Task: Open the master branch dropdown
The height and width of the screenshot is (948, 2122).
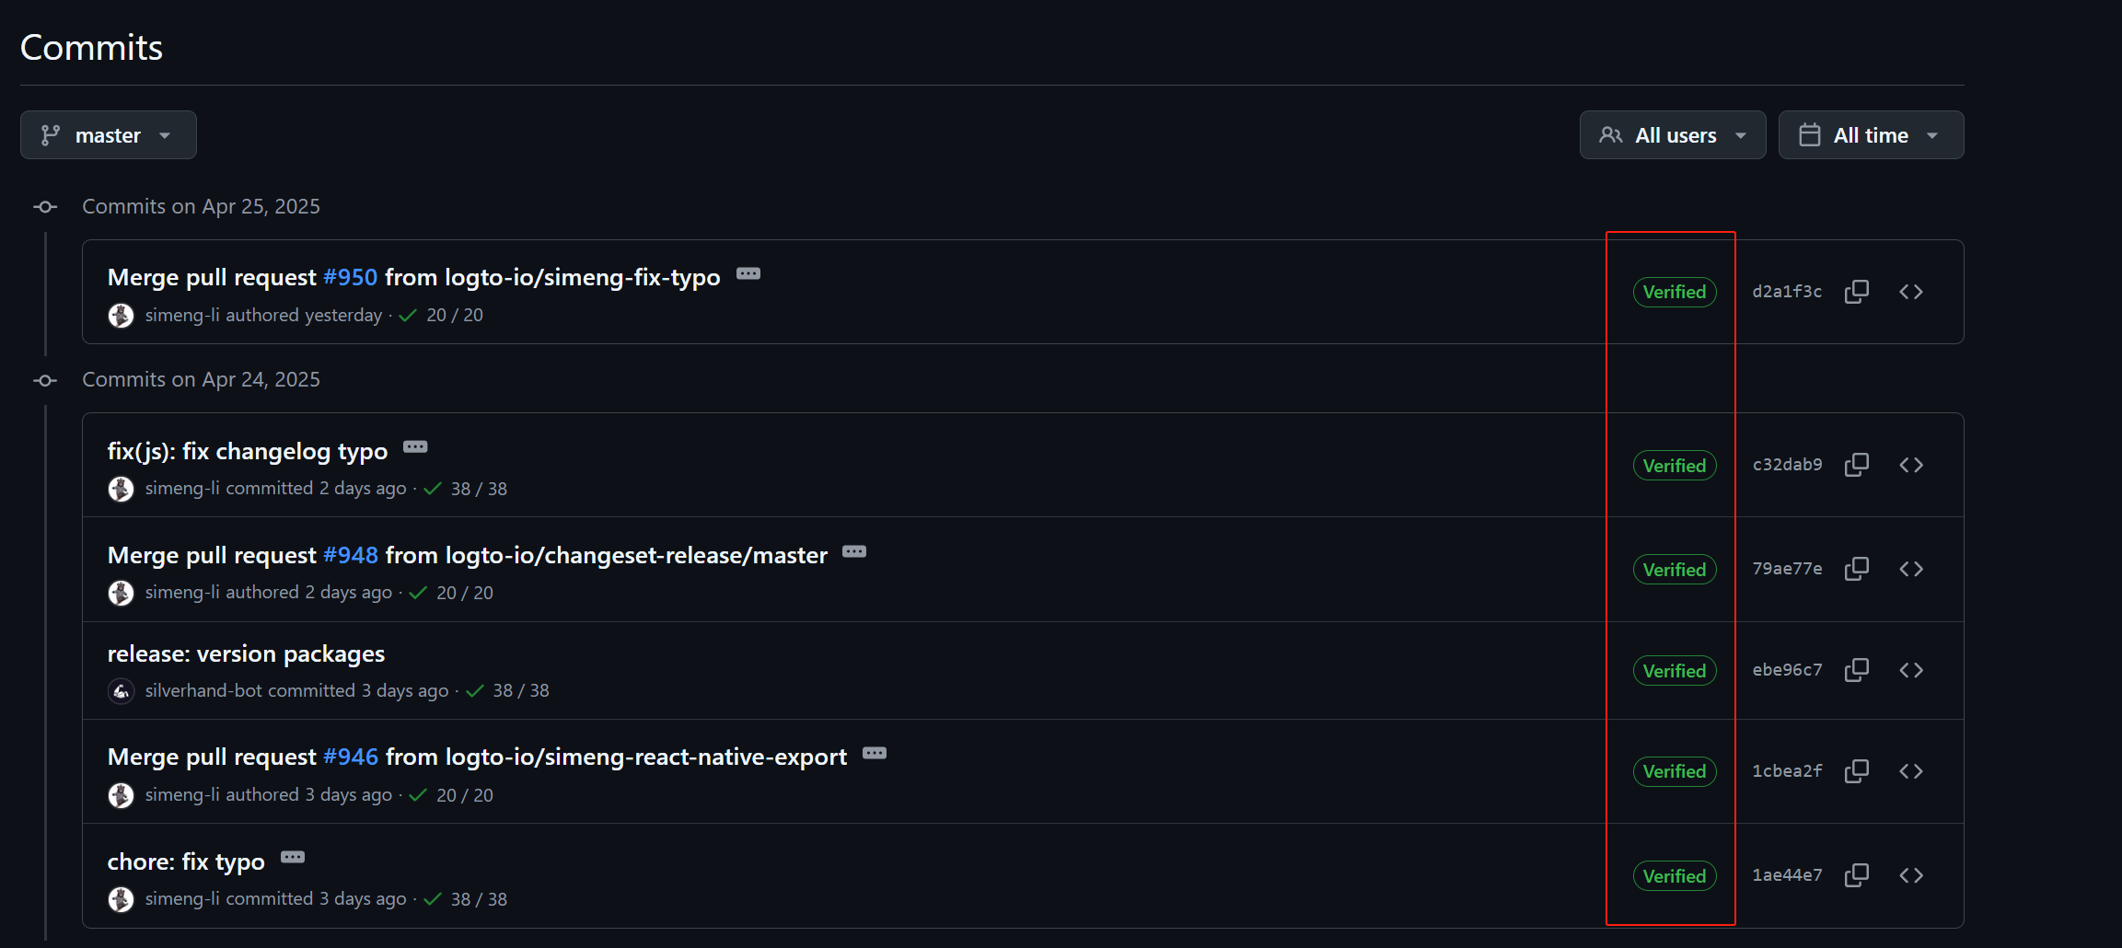Action: coord(109,135)
